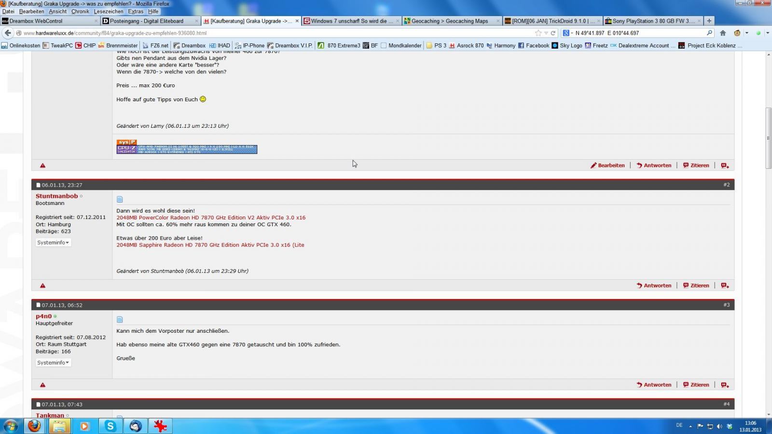The height and width of the screenshot is (434, 772).
Task: Click the page's vertical scrollbar thumb
Action: (768, 138)
